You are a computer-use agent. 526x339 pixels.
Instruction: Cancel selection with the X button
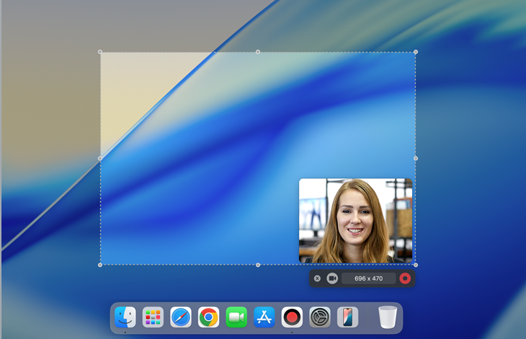tap(317, 278)
